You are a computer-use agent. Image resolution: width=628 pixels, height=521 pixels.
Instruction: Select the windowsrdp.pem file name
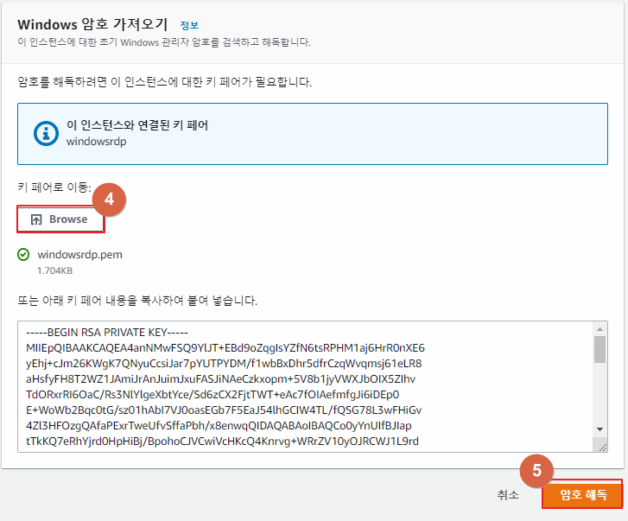coord(79,255)
